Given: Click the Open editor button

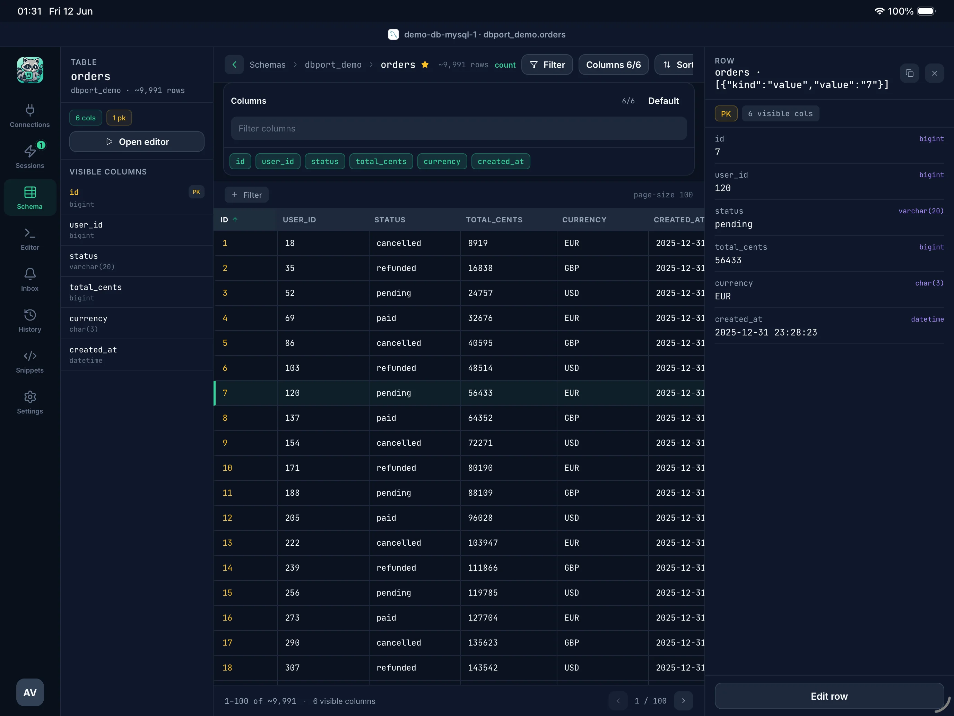Looking at the screenshot, I should [x=137, y=142].
